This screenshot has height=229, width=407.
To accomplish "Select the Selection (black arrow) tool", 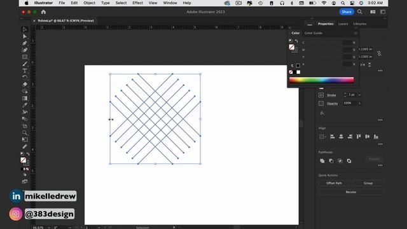I will [x=25, y=29].
